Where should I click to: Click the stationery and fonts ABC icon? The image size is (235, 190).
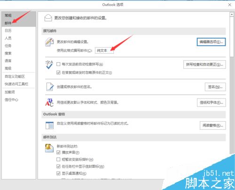(x=49, y=102)
